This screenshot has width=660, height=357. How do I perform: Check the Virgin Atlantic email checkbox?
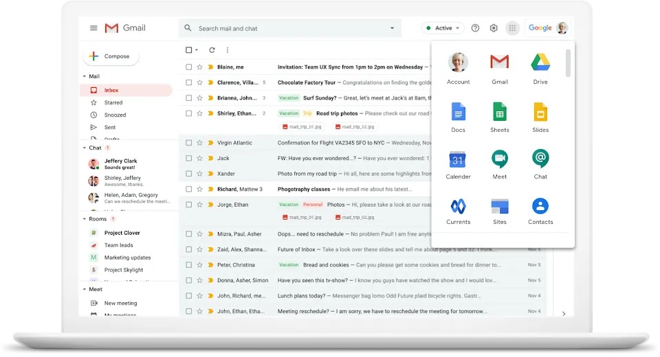(188, 143)
